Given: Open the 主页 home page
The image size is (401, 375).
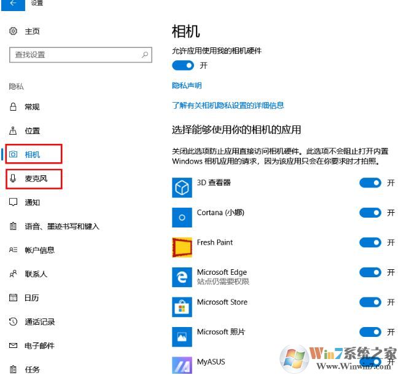Looking at the screenshot, I should 32,31.
